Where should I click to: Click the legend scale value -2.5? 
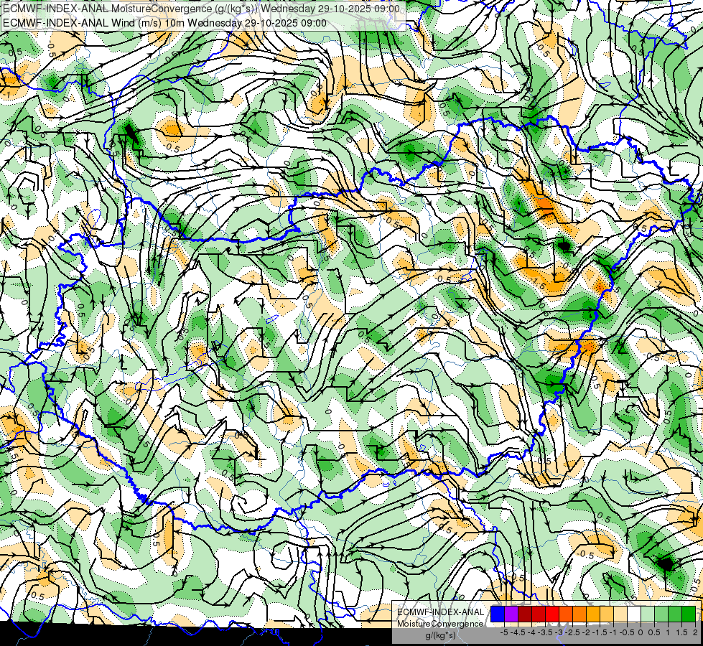pos(572,632)
